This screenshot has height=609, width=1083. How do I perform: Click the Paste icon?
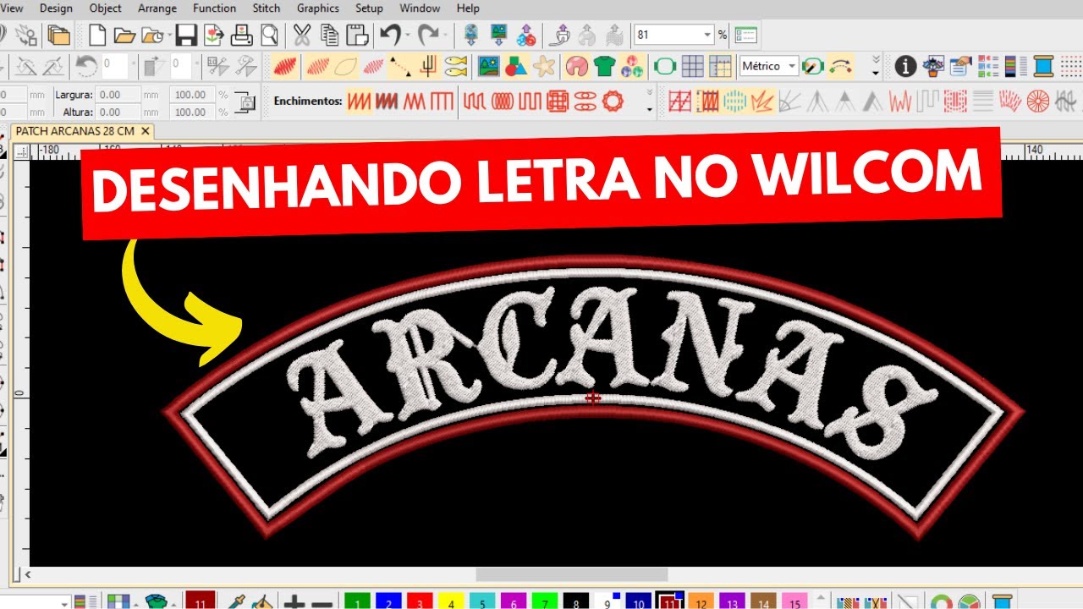tap(356, 36)
